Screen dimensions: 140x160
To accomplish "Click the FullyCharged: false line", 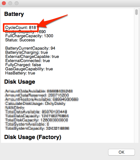I will tap(23, 65).
